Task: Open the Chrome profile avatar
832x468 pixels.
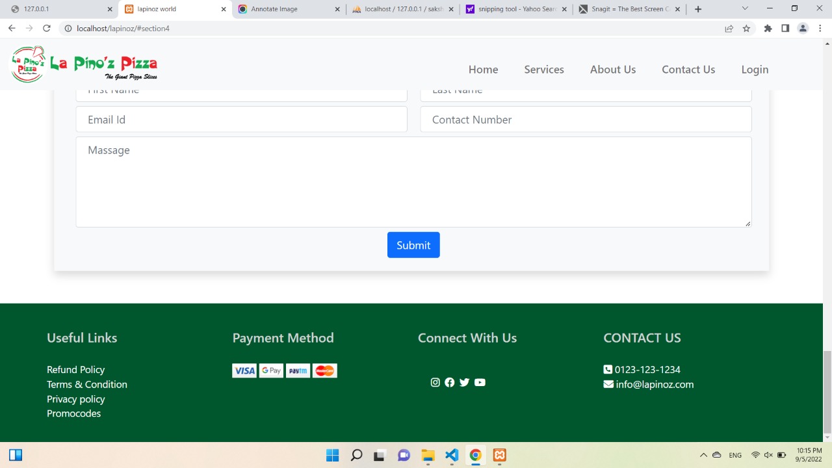Action: (x=803, y=28)
